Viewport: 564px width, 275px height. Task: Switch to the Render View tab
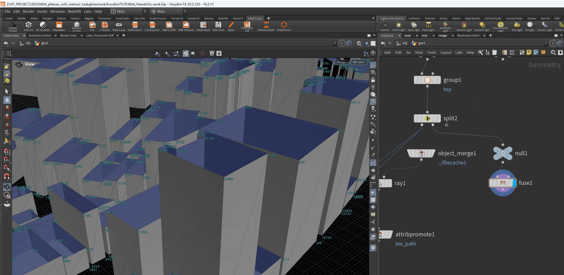[68, 36]
